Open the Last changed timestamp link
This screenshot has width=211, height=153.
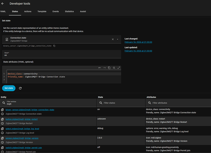click(138, 42)
